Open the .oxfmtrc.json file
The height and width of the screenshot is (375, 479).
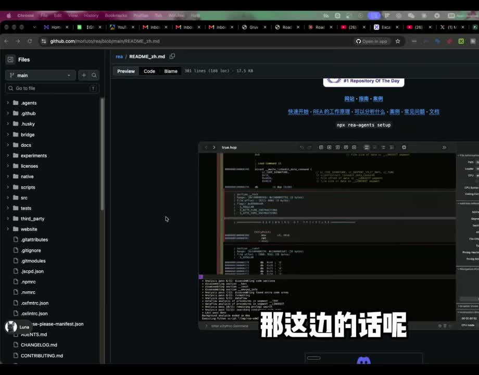point(34,303)
